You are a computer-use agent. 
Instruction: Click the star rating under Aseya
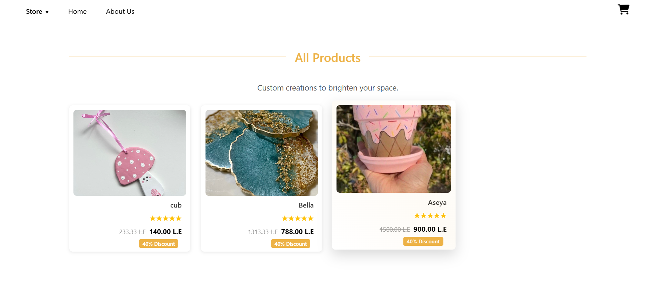click(x=430, y=216)
